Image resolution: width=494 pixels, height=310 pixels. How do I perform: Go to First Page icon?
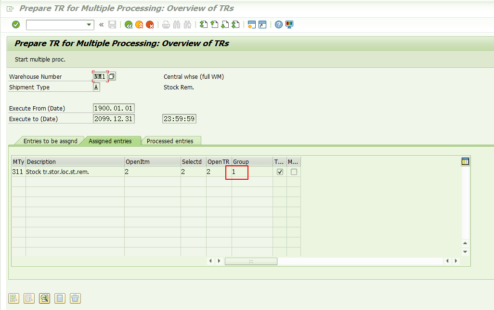[204, 25]
